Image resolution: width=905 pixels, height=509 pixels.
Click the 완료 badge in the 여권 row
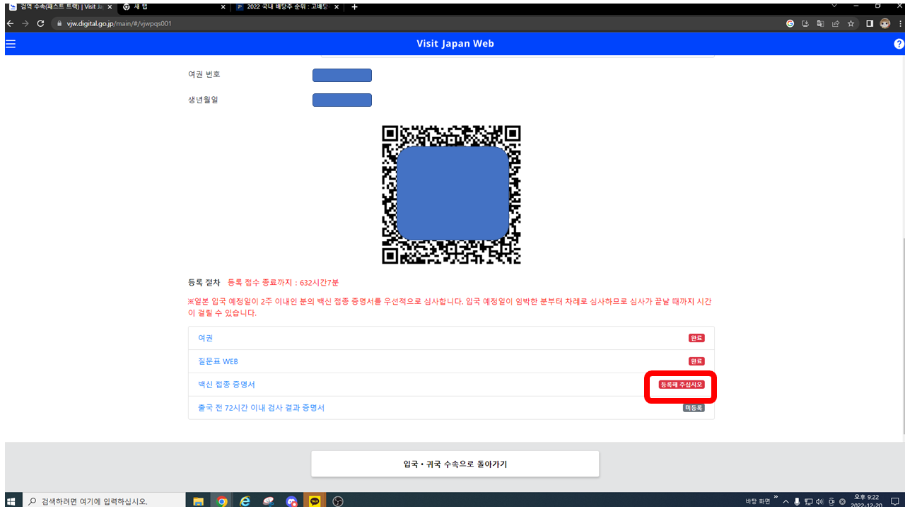click(696, 338)
